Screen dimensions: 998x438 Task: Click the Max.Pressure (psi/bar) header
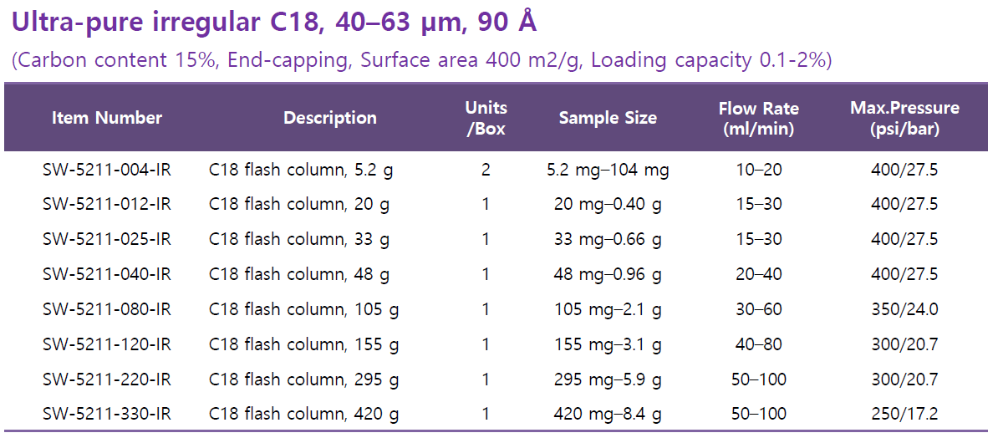(x=904, y=118)
